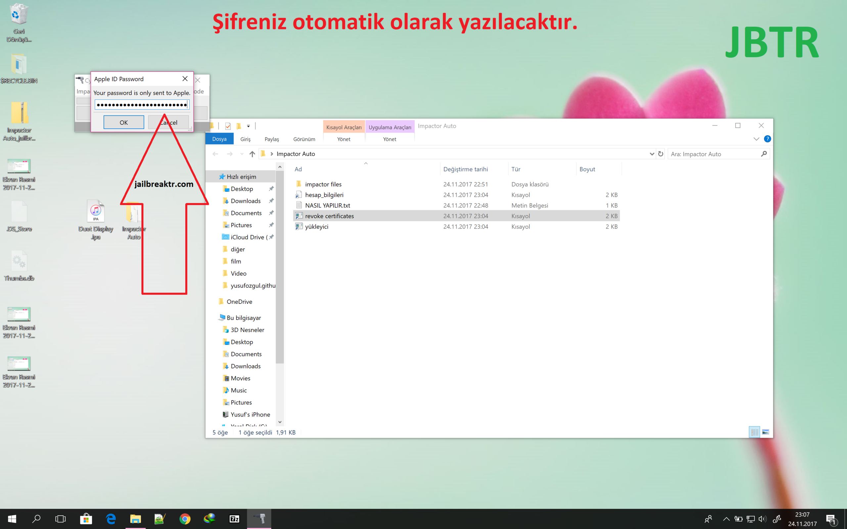The image size is (847, 529).
Task: Switch to the details view layout button
Action: 754,432
